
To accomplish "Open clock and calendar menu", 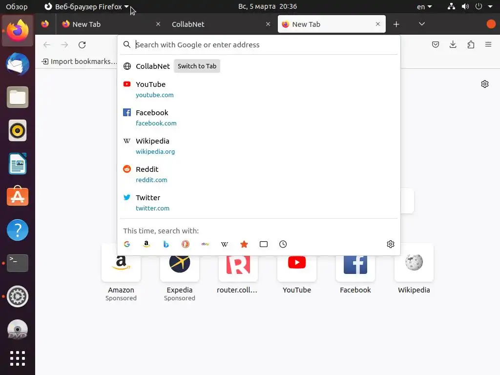I will [x=268, y=6].
